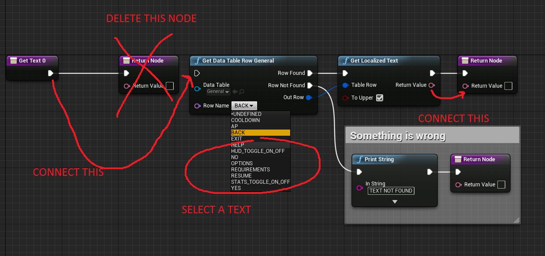
Task: Choose EXIT from the Row Name list
Action: coord(260,139)
